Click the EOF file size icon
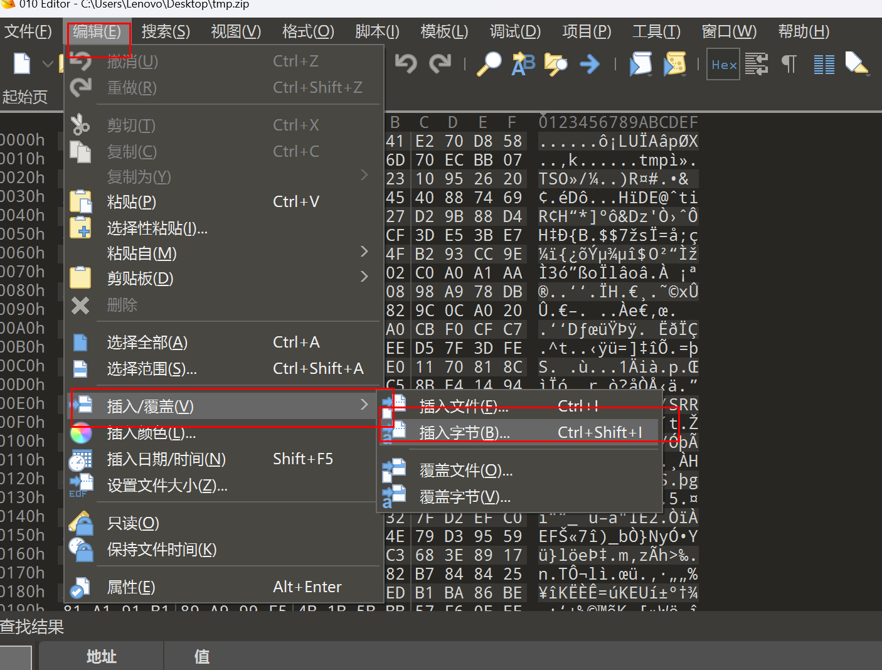This screenshot has height=670, width=882. (x=81, y=486)
